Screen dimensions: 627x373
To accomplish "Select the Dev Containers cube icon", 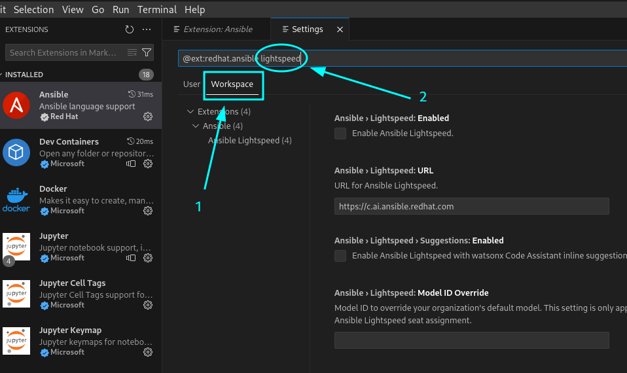I will (16, 152).
